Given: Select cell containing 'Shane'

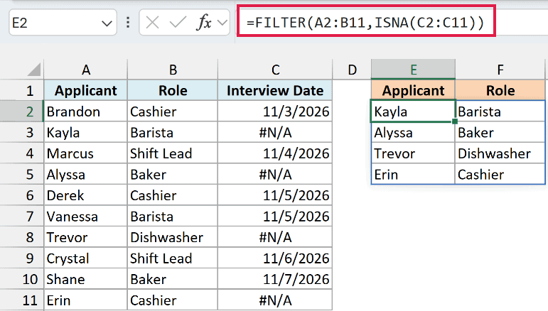Looking at the screenshot, I should point(85,279).
